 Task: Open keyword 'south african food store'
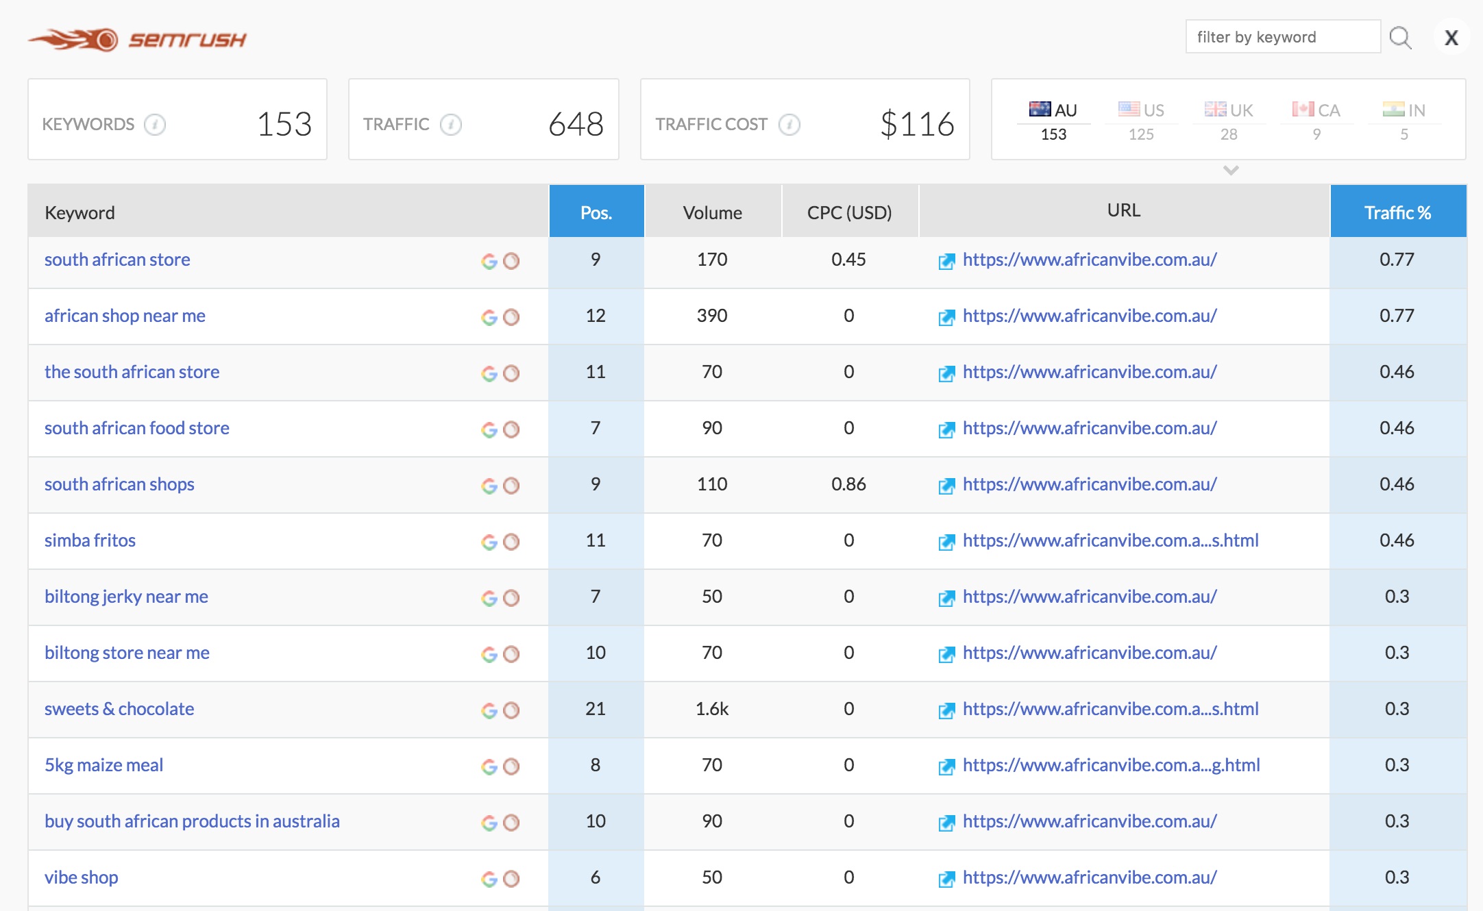coord(137,428)
